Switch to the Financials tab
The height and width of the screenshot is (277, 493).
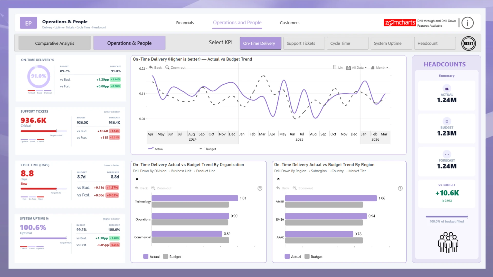(185, 23)
